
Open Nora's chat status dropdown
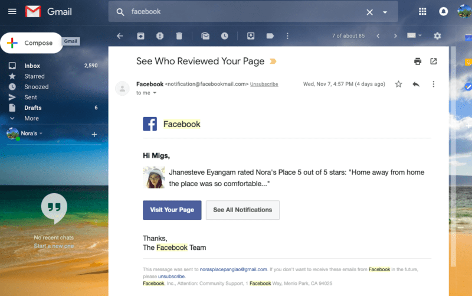click(x=41, y=134)
